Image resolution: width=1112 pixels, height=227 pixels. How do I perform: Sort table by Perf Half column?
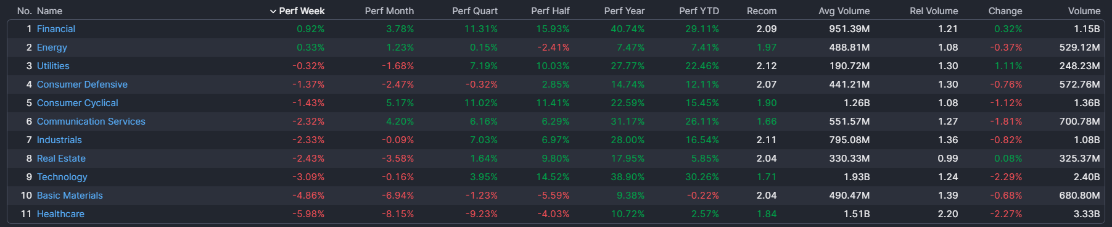550,11
